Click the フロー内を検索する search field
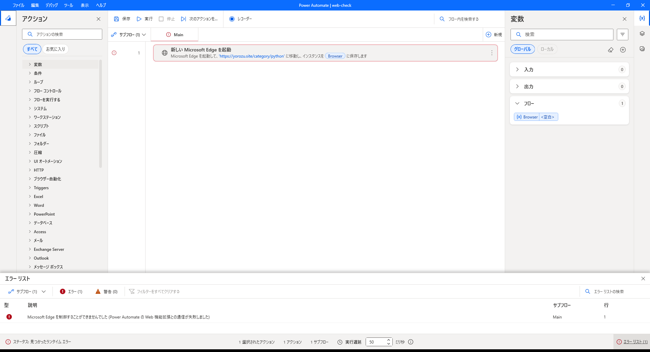This screenshot has height=352, width=650. coord(469,19)
